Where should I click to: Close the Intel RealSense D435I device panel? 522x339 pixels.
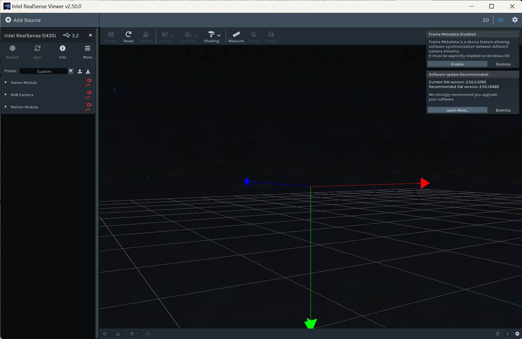(91, 35)
